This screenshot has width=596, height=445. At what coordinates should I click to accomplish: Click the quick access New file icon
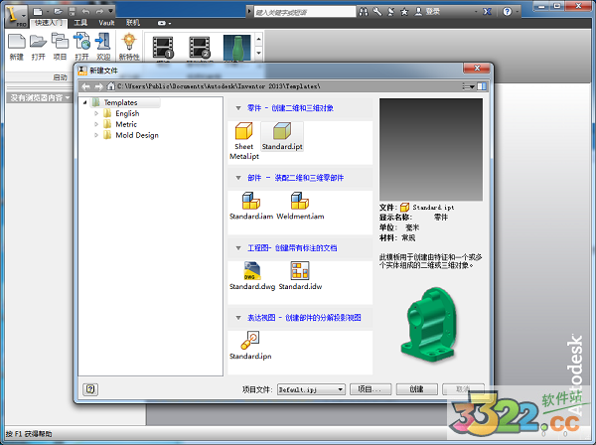pos(38,11)
